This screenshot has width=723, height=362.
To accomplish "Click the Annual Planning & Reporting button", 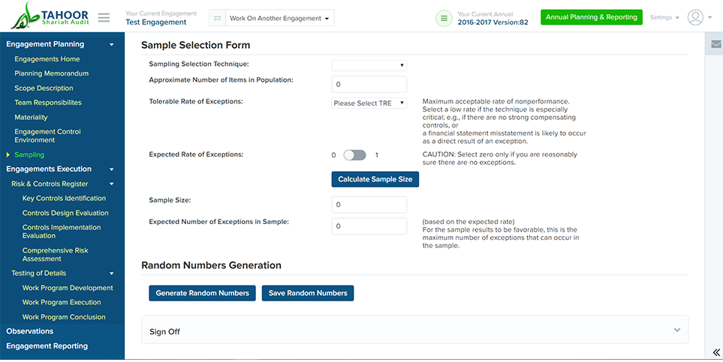I will pyautogui.click(x=591, y=17).
